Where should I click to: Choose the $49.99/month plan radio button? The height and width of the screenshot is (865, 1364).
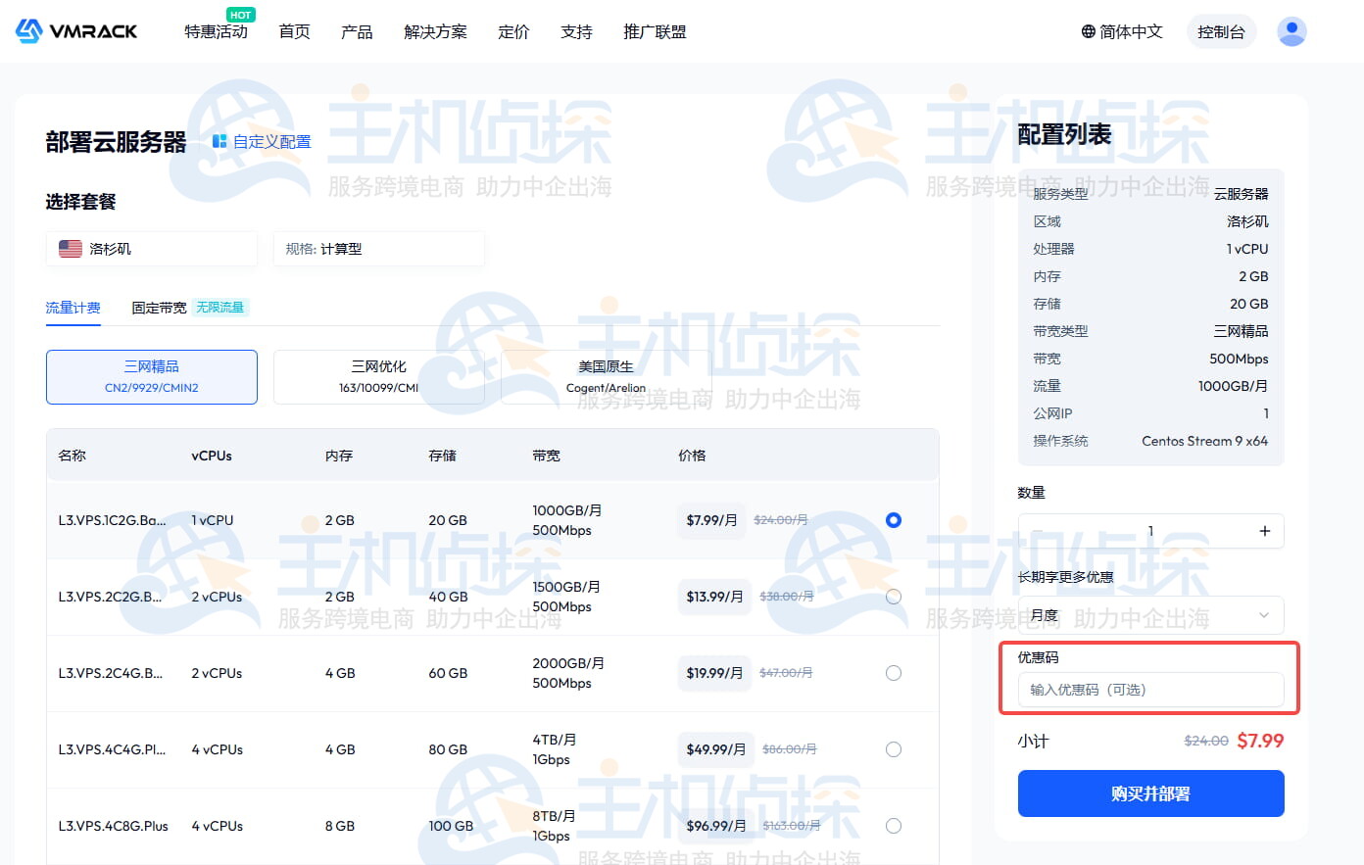[893, 749]
